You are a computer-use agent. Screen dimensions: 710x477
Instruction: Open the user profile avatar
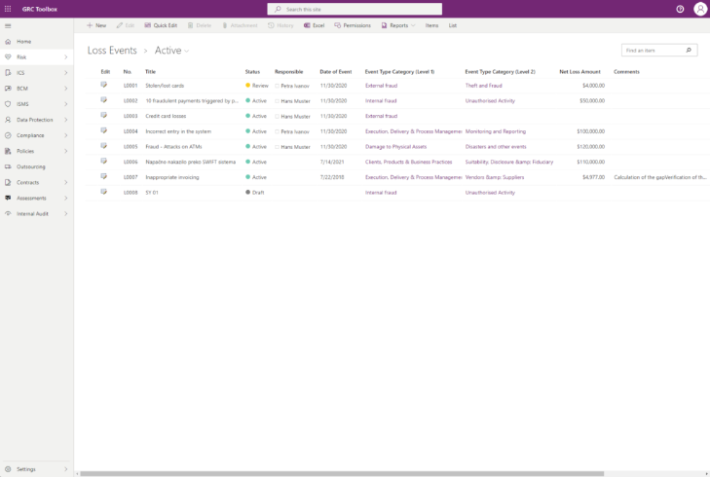pos(700,9)
